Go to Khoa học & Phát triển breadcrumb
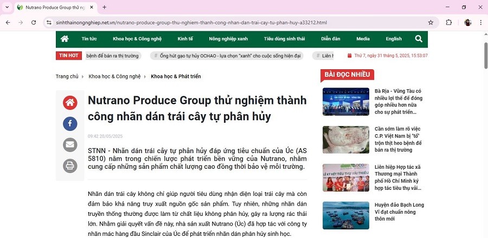This screenshot has width=488, height=238. pyautogui.click(x=176, y=76)
